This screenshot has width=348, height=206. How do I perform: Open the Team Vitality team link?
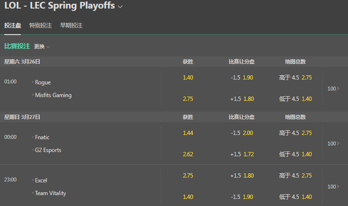50,193
